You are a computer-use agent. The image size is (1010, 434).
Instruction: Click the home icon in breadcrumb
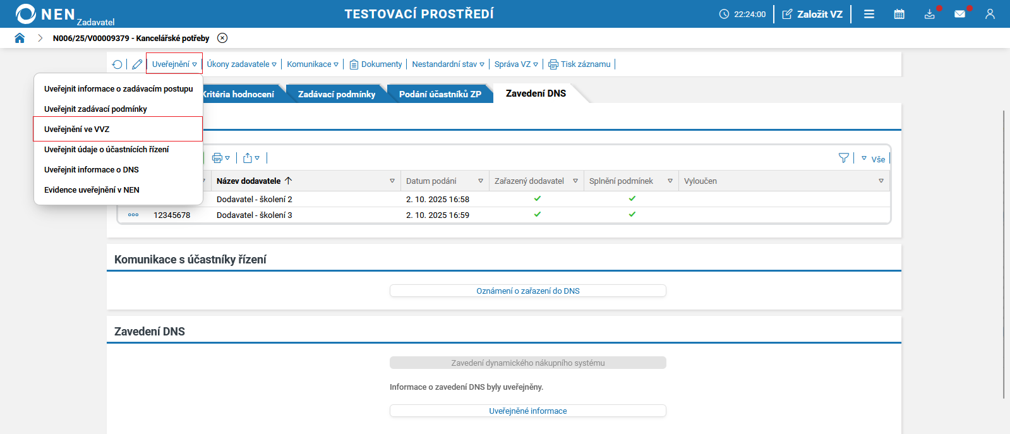(20, 38)
